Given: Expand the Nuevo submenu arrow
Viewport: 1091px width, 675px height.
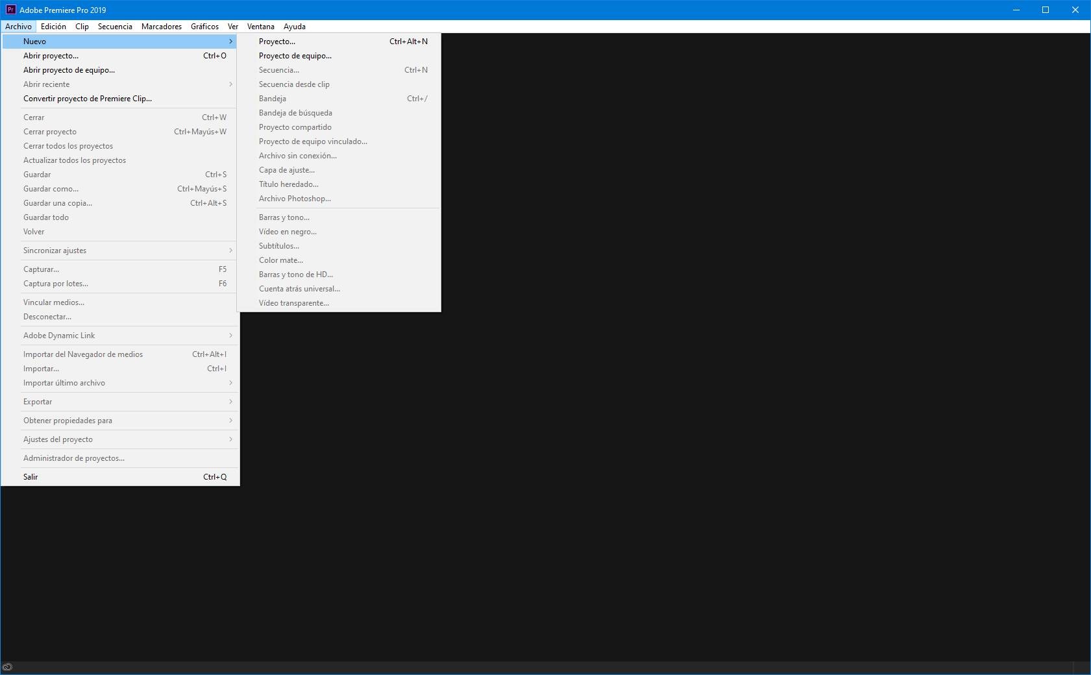Looking at the screenshot, I should tap(230, 42).
